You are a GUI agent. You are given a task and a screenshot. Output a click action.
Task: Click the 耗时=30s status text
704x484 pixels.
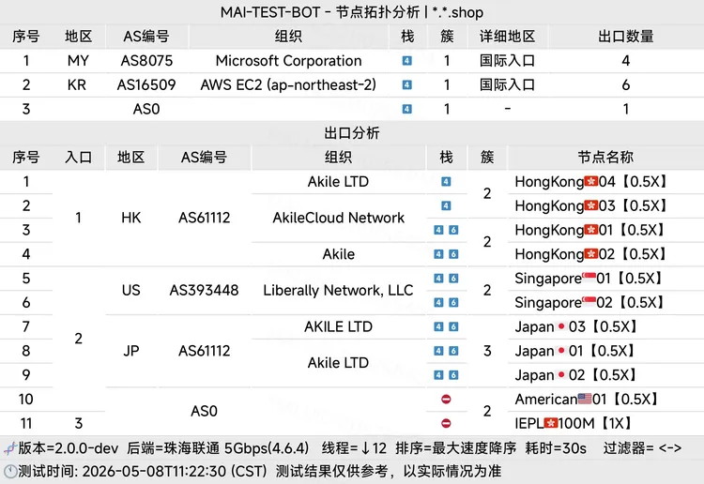[x=556, y=447]
